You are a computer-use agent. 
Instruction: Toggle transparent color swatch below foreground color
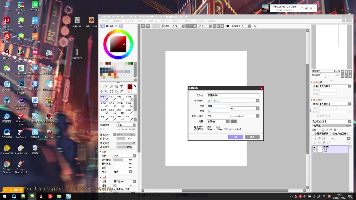(129, 92)
